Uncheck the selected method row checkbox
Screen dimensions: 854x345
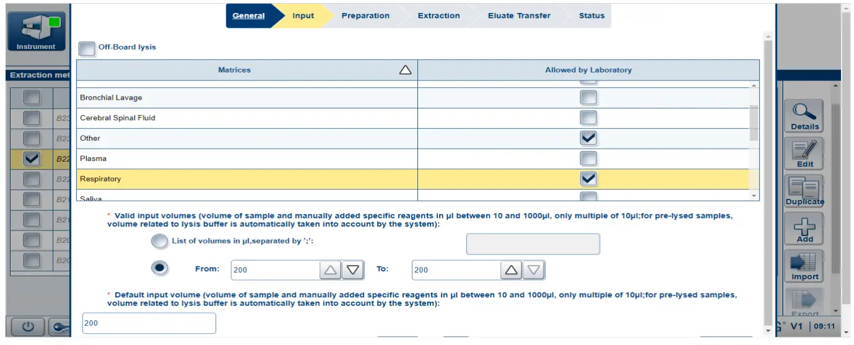point(32,159)
